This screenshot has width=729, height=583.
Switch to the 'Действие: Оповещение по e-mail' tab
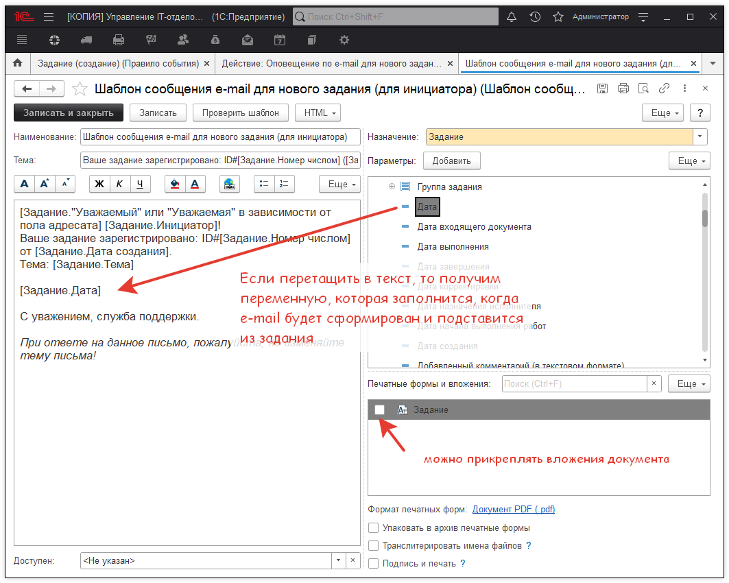pos(329,62)
